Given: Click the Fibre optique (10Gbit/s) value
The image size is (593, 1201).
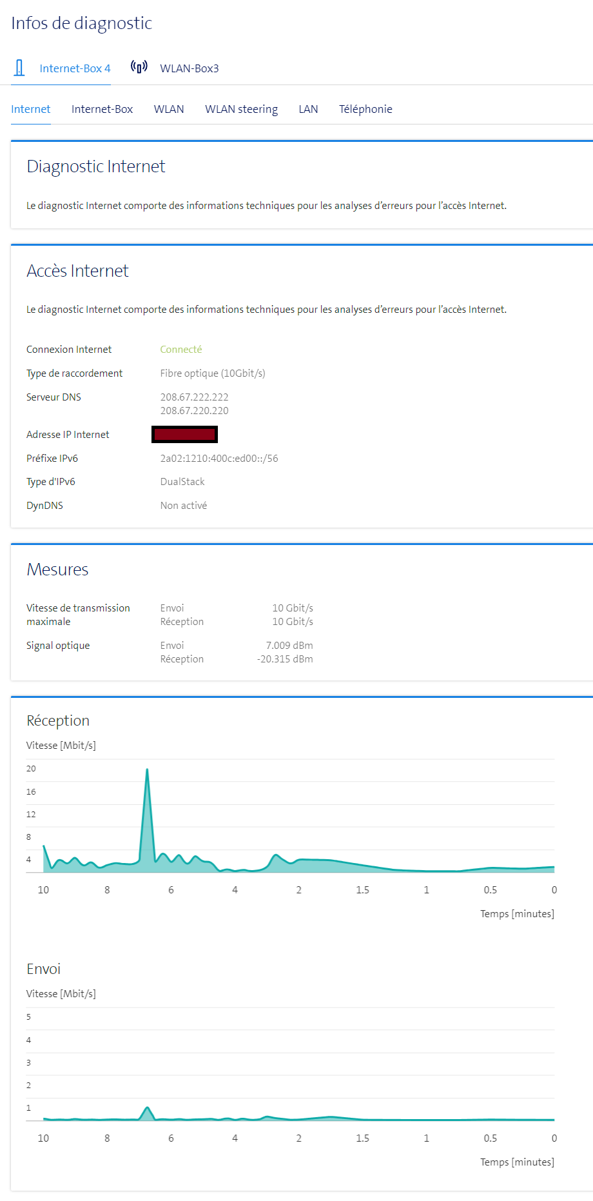Looking at the screenshot, I should click(213, 373).
